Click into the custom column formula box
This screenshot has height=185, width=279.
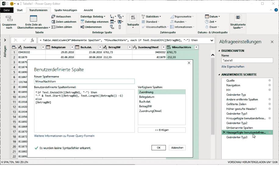click(x=84, y=111)
